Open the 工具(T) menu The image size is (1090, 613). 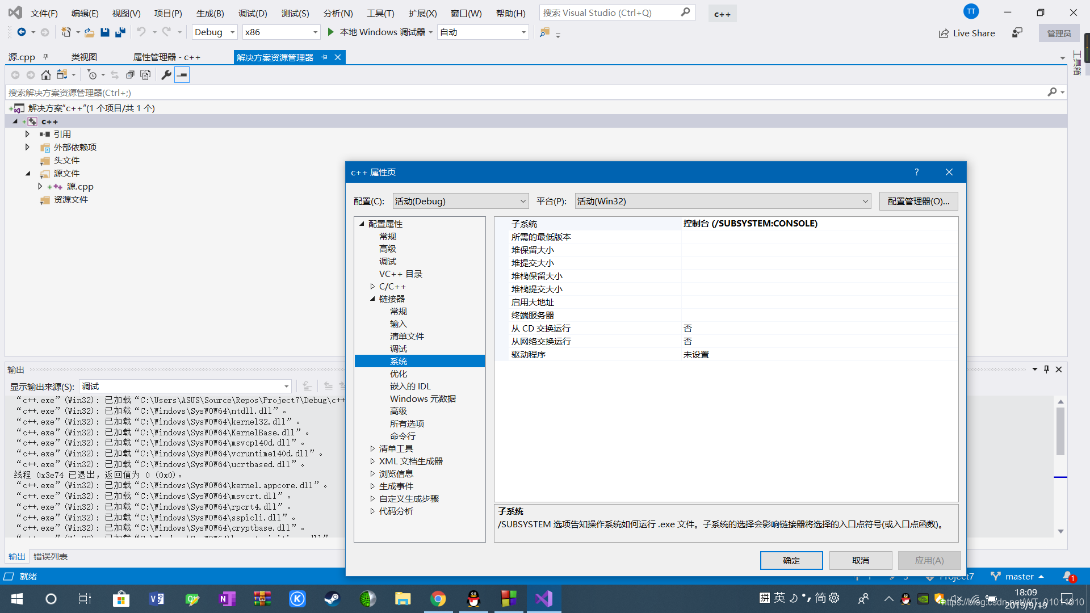coord(380,12)
